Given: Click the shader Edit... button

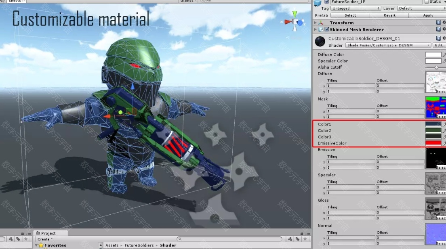Looking at the screenshot, I should pyautogui.click(x=440, y=45).
